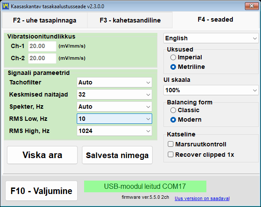Open the English language dropdown

211,38
